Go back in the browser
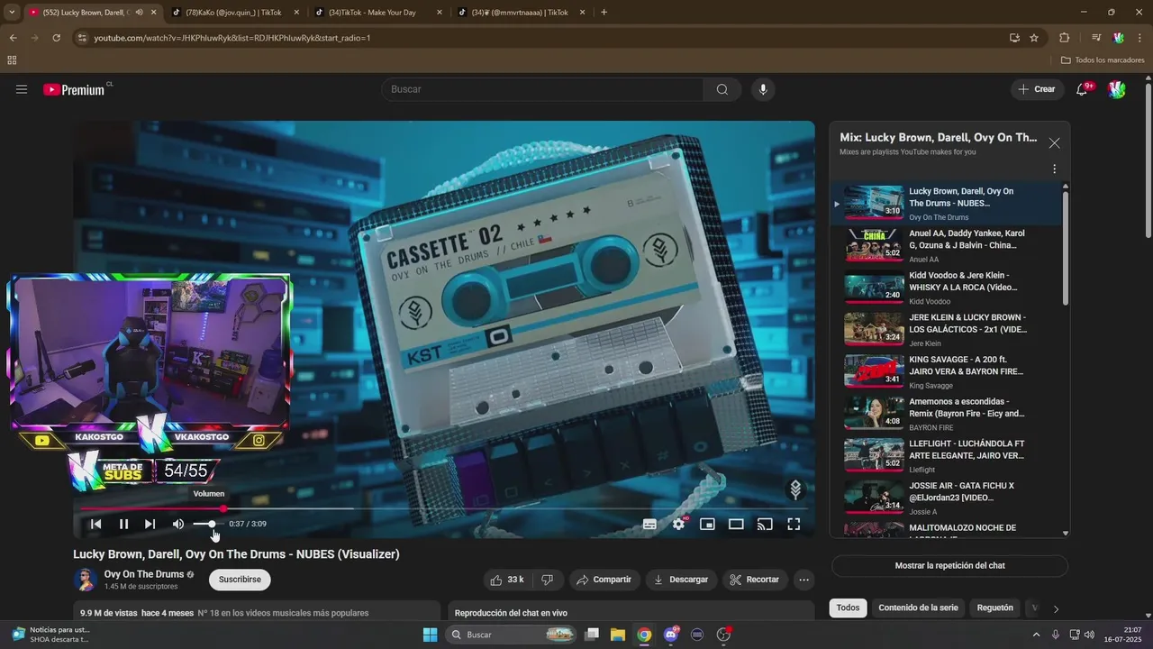The height and width of the screenshot is (649, 1153). click(x=13, y=38)
